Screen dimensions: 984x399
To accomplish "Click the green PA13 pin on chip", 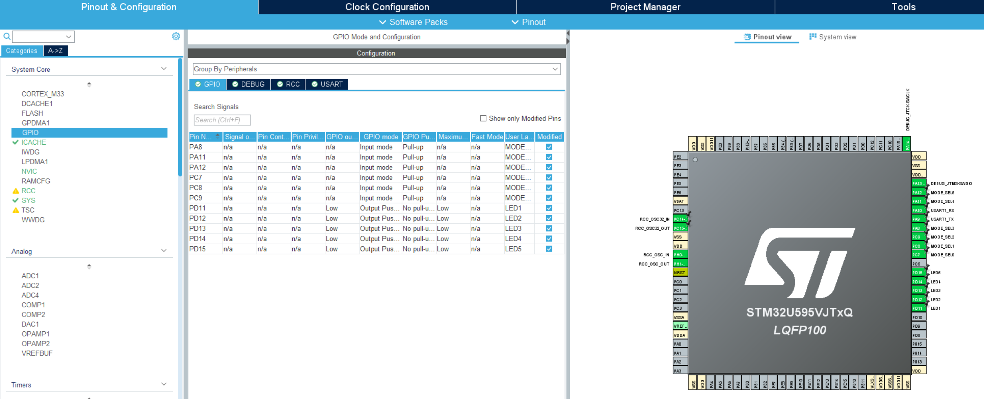I will (x=919, y=183).
